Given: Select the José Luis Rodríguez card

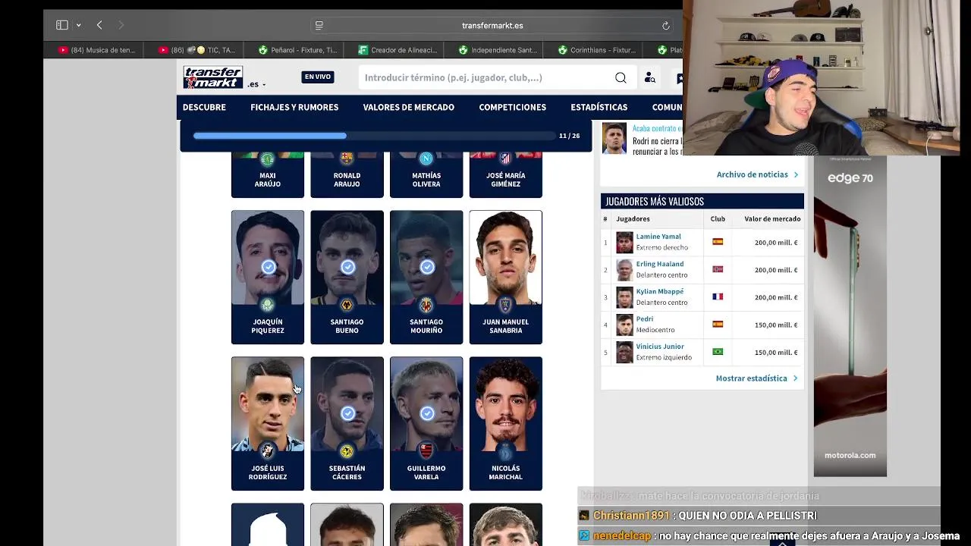Looking at the screenshot, I should point(268,423).
